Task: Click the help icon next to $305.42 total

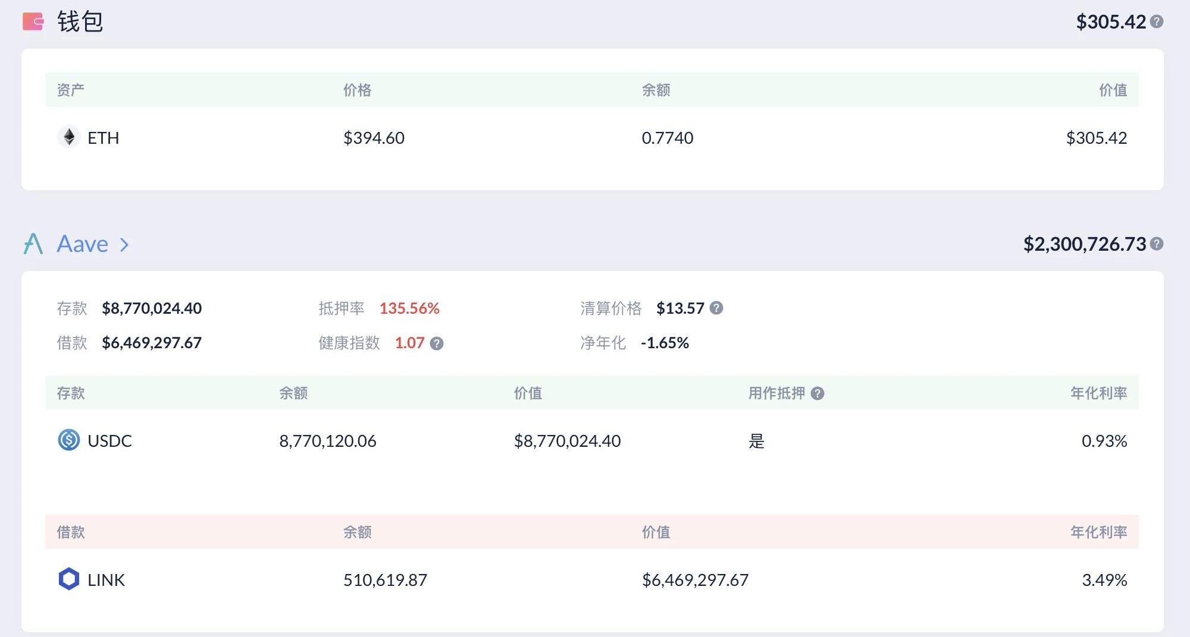Action: click(x=1157, y=21)
